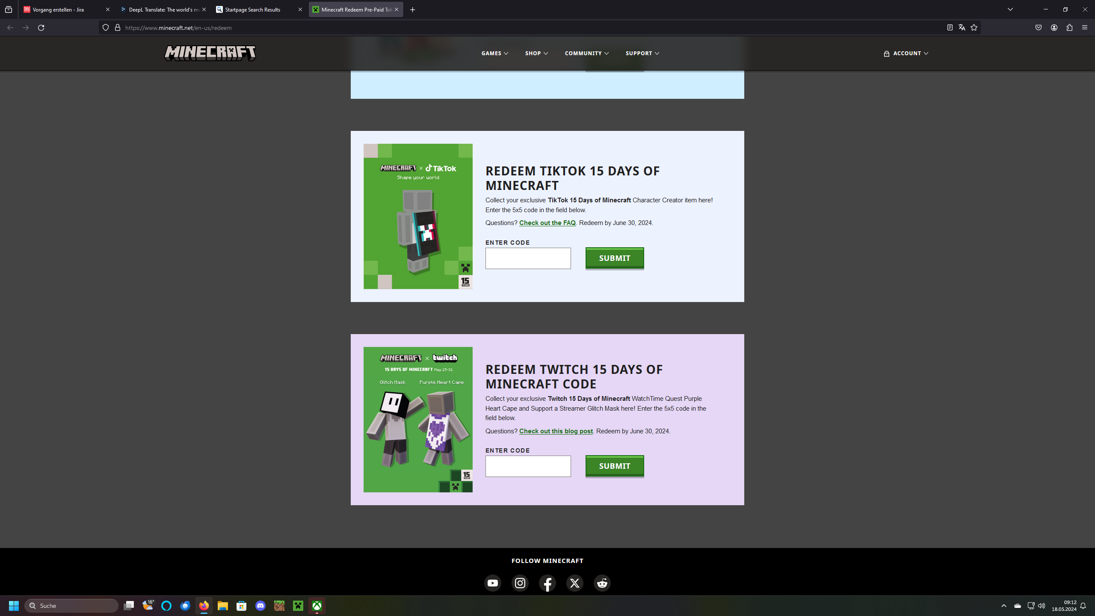Open Minecraft's Instagram icon in footer
The height and width of the screenshot is (616, 1095).
(x=520, y=583)
